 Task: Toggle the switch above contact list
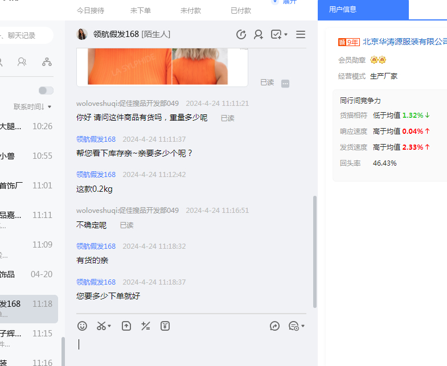tap(46, 91)
